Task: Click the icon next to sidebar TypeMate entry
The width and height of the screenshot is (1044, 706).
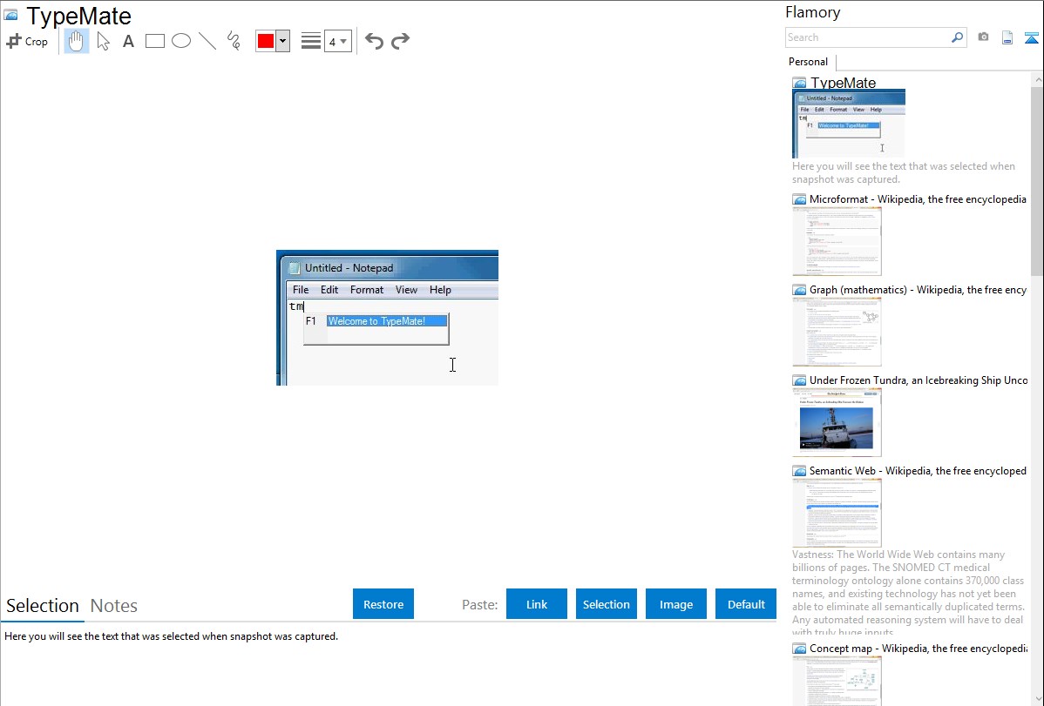Action: [800, 84]
